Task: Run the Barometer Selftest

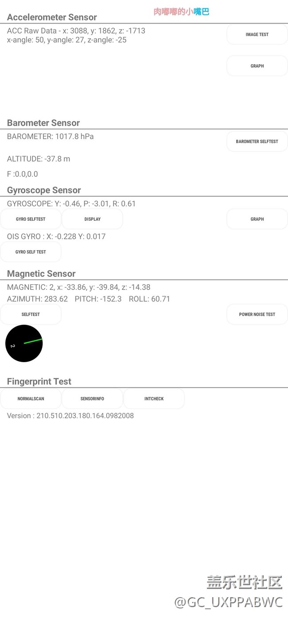Action: coord(257,141)
